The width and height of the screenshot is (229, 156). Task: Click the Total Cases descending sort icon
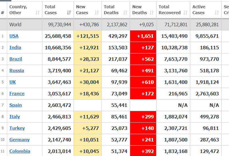(69, 13)
